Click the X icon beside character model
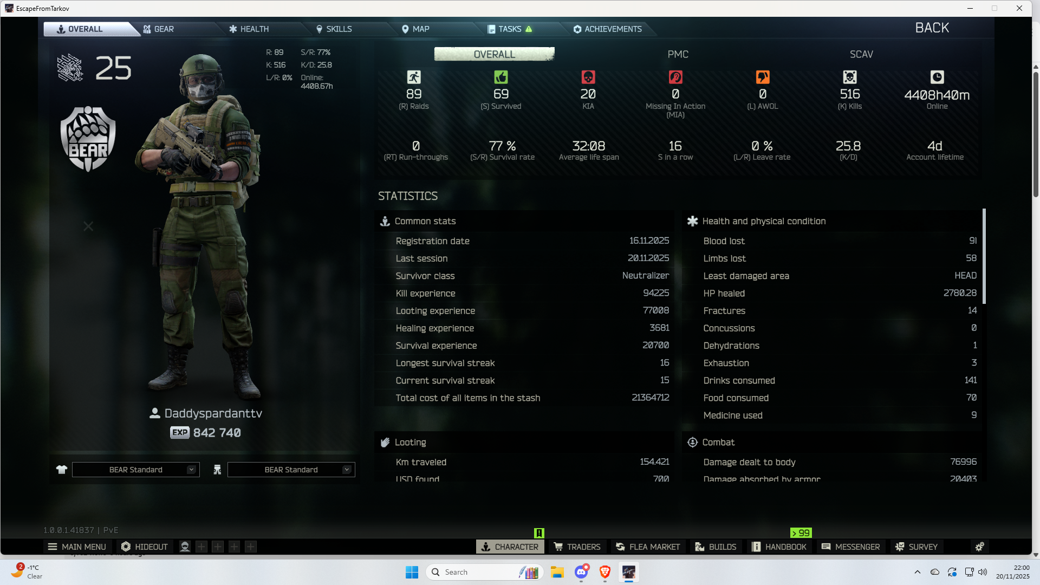Image resolution: width=1040 pixels, height=585 pixels. [x=88, y=226]
